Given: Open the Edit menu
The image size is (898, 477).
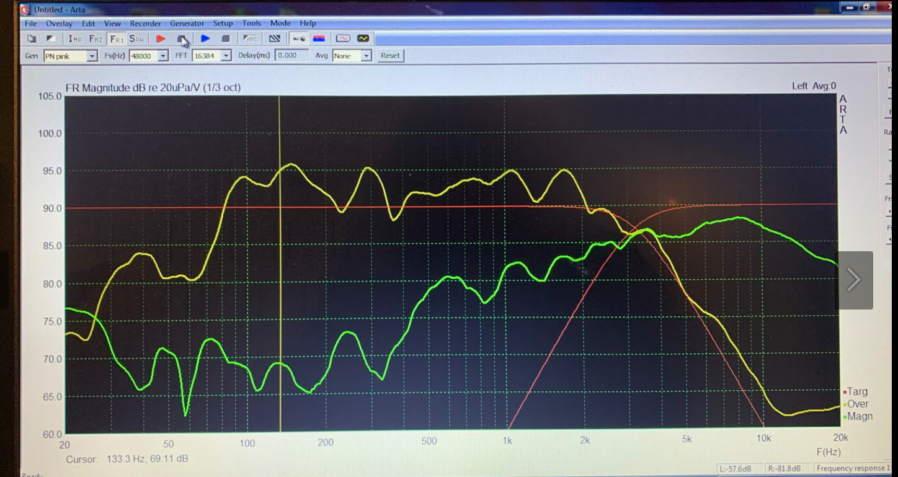Looking at the screenshot, I should pyautogui.click(x=89, y=24).
